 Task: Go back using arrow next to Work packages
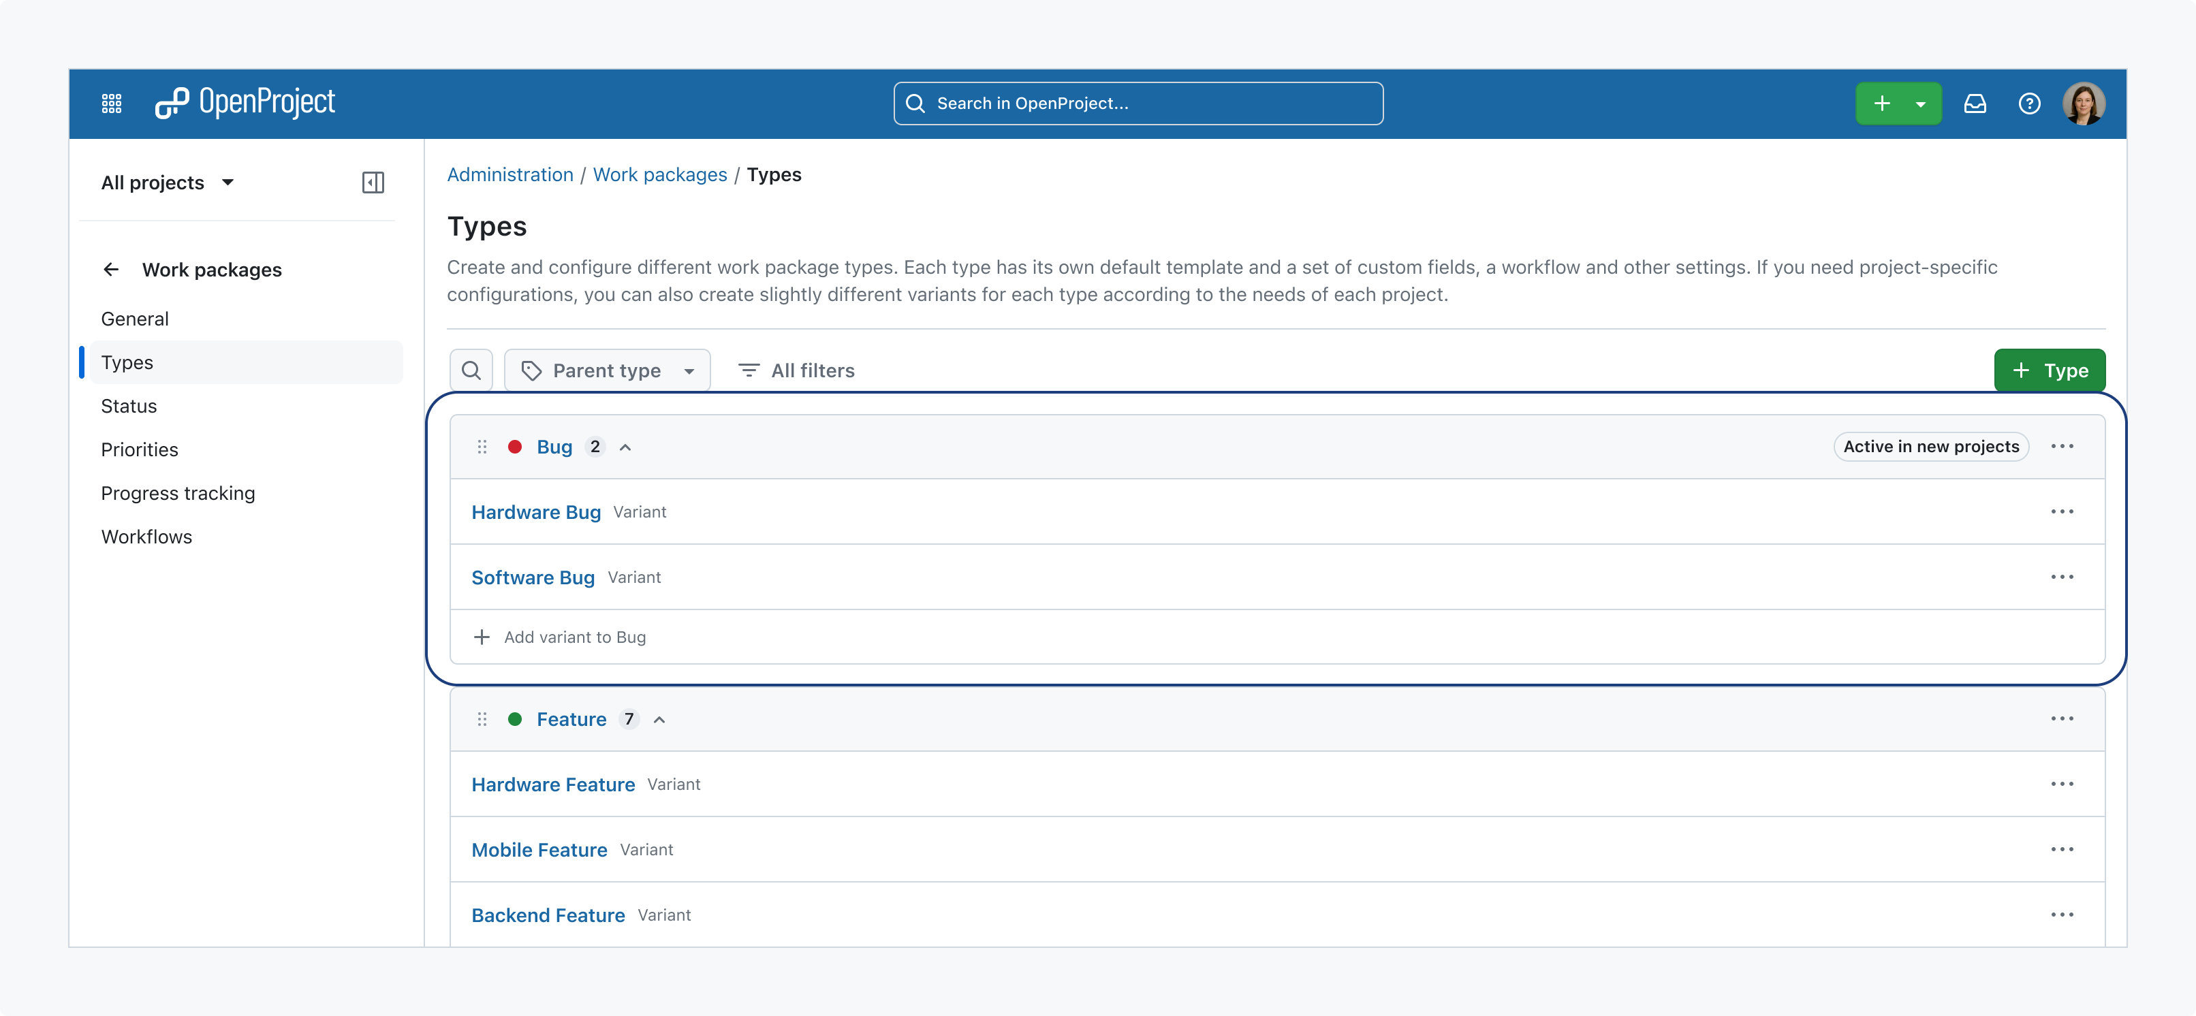click(111, 270)
